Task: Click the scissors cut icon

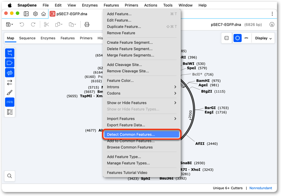Action: pyautogui.click(x=46, y=24)
